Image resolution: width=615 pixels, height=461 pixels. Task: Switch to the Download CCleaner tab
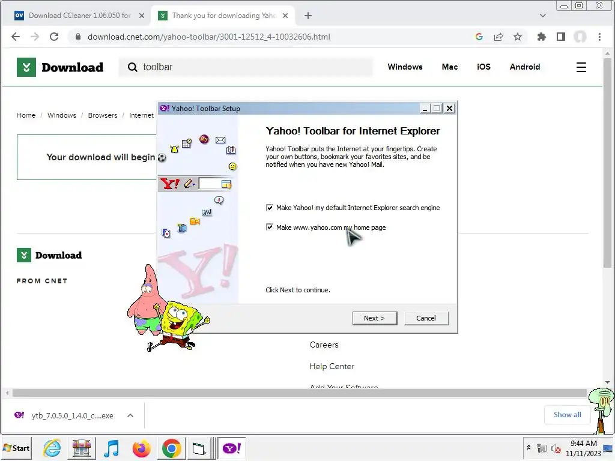(x=79, y=16)
